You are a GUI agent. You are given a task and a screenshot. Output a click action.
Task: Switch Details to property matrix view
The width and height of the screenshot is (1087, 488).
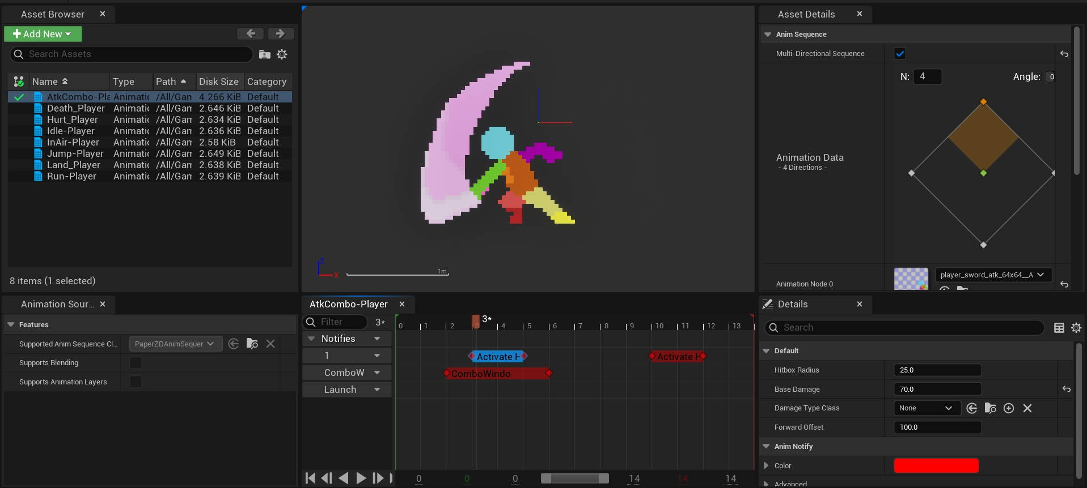point(1059,328)
